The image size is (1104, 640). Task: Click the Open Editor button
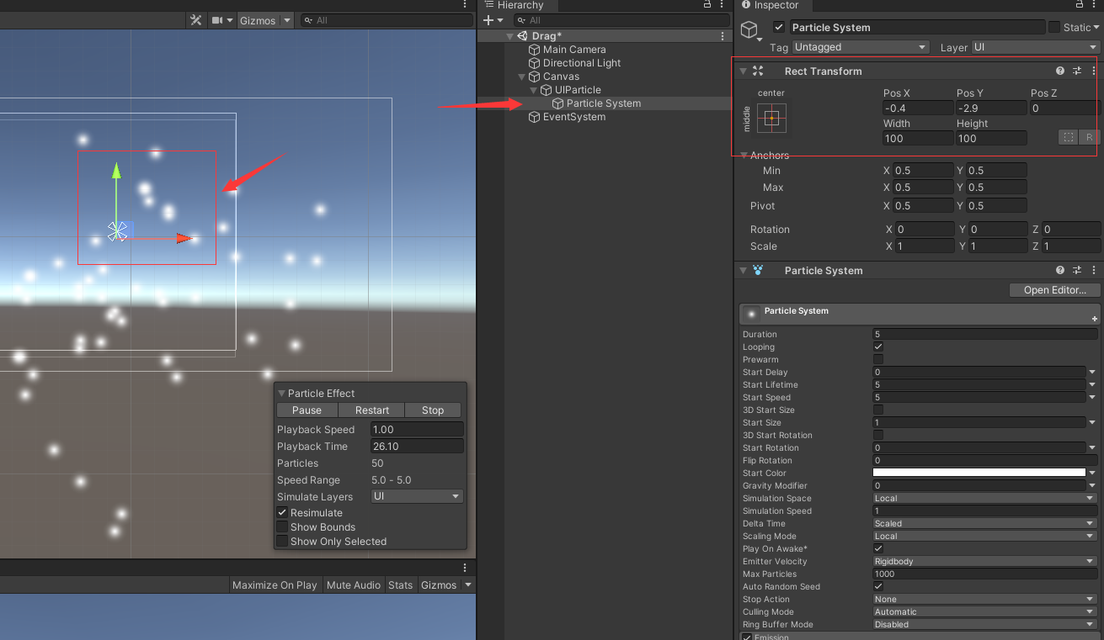(1053, 289)
